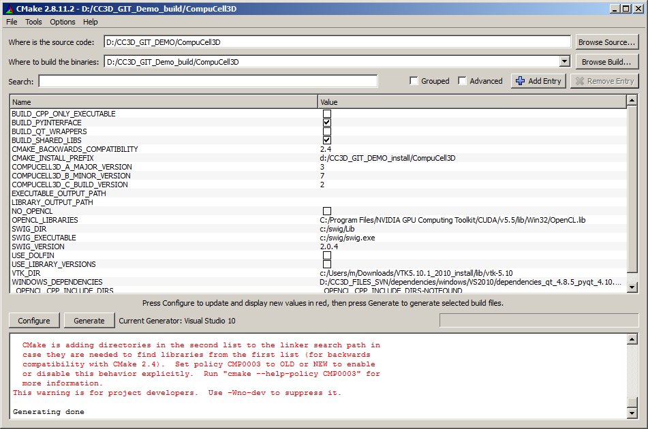This screenshot has width=648, height=429.
Task: Click the Name column header
Action: click(164, 102)
